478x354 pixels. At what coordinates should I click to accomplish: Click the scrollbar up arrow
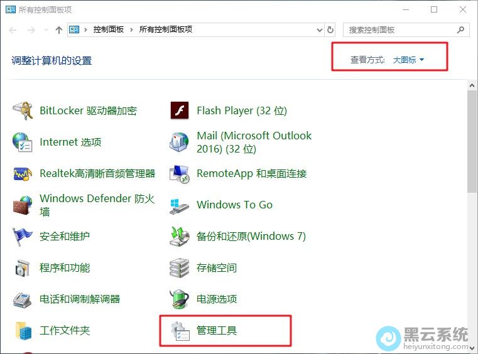472,85
